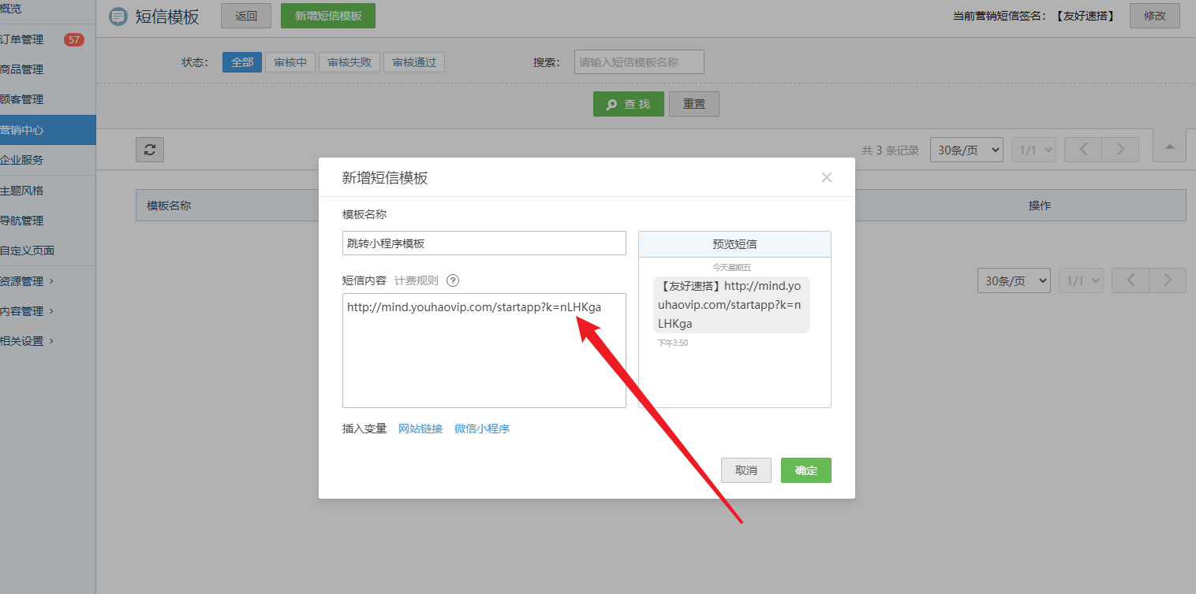
Task: Click the 计费规则 question mark icon
Action: pos(453,280)
